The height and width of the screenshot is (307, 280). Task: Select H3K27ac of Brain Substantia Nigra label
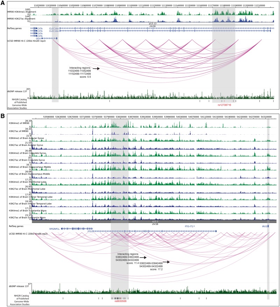point(27,217)
